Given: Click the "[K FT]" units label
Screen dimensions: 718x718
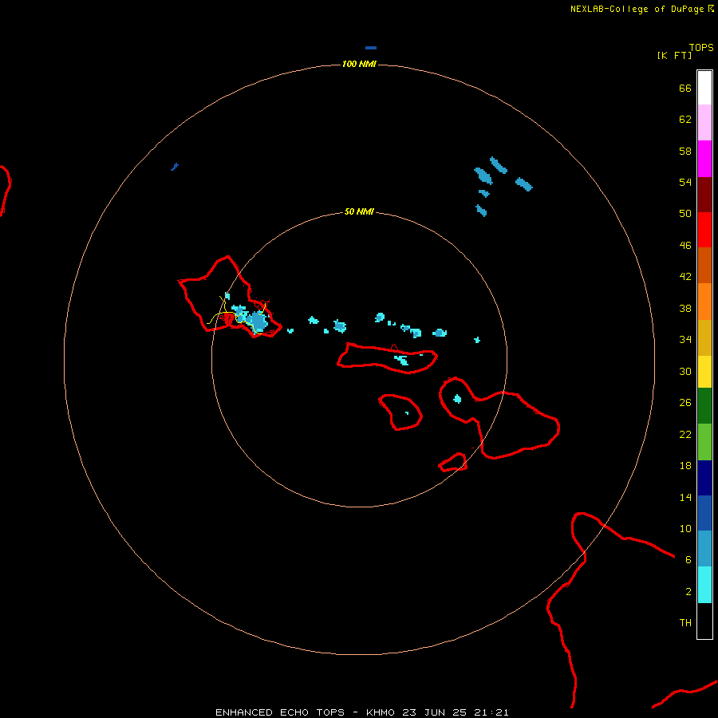Looking at the screenshot, I should pos(674,55).
